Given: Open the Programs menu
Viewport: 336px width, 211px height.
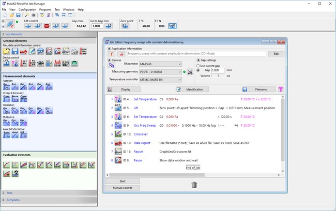Looking at the screenshot, I should click(45, 10).
